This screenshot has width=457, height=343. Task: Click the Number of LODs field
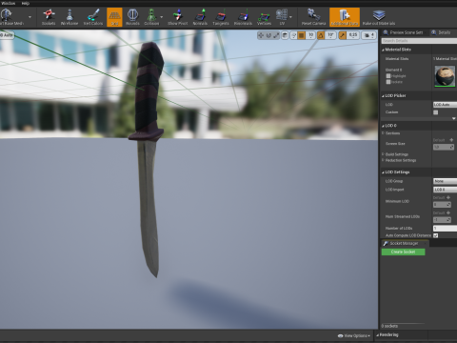tap(445, 228)
